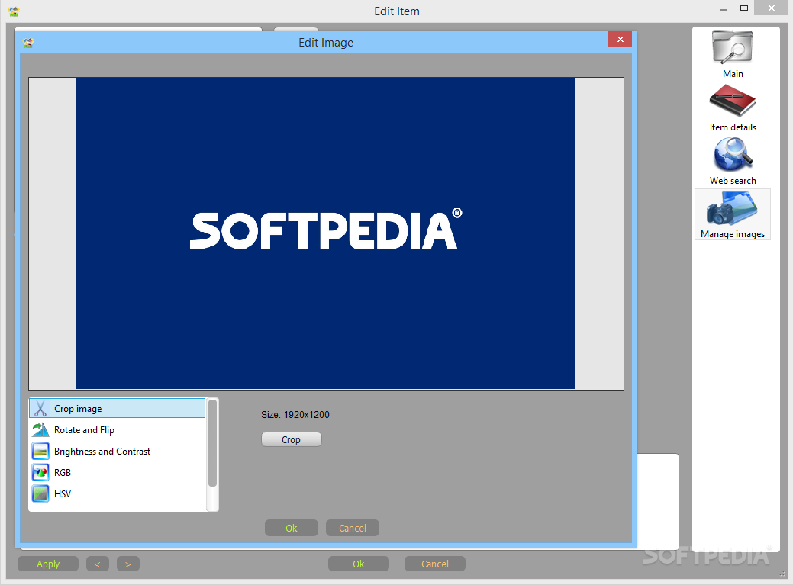Image resolution: width=793 pixels, height=585 pixels.
Task: Select the 'HSV' list entry label
Action: [63, 493]
